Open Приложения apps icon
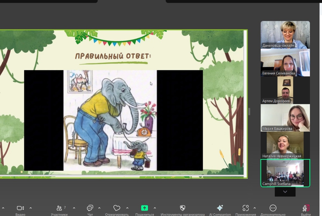The width and height of the screenshot is (322, 216). click(246, 208)
